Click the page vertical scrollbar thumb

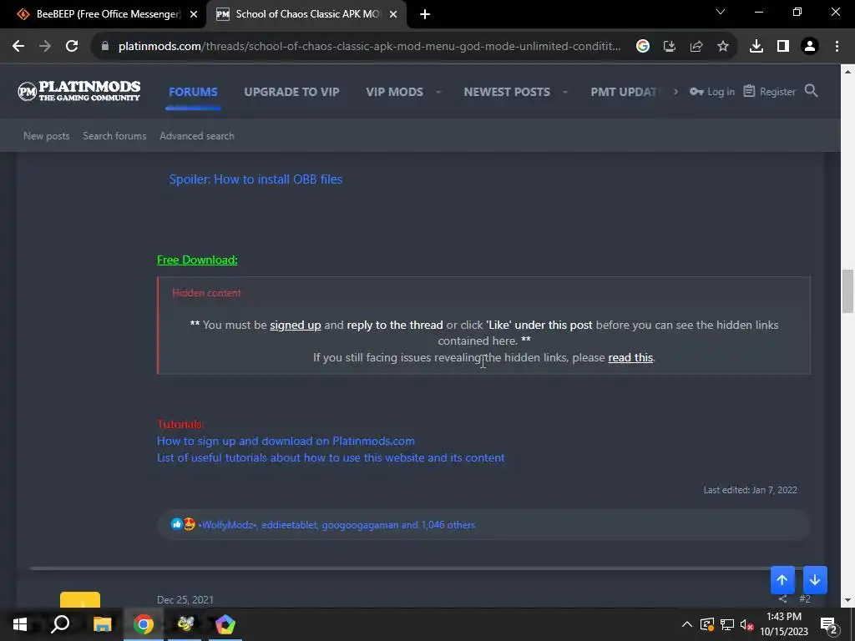(847, 291)
